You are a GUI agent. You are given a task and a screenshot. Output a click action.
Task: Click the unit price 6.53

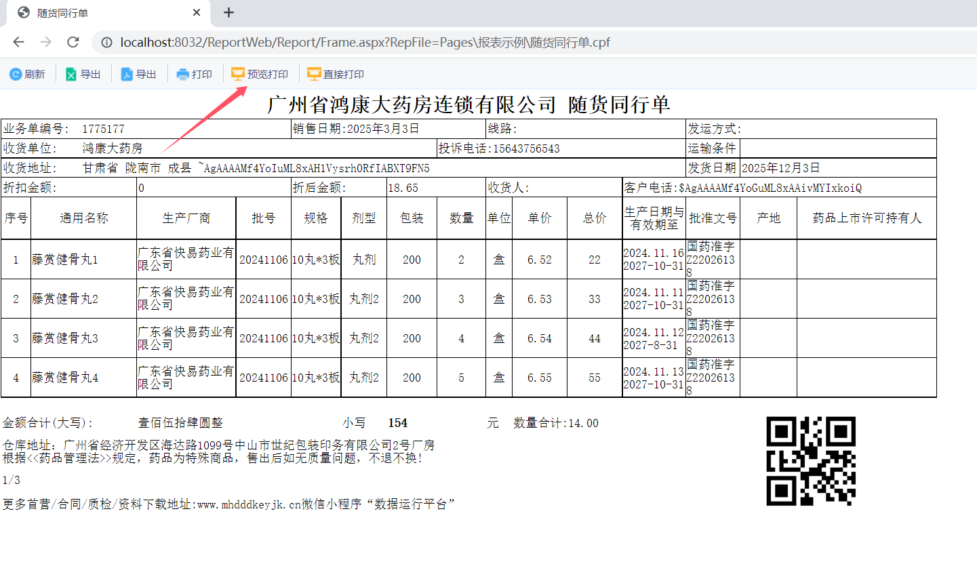(540, 299)
